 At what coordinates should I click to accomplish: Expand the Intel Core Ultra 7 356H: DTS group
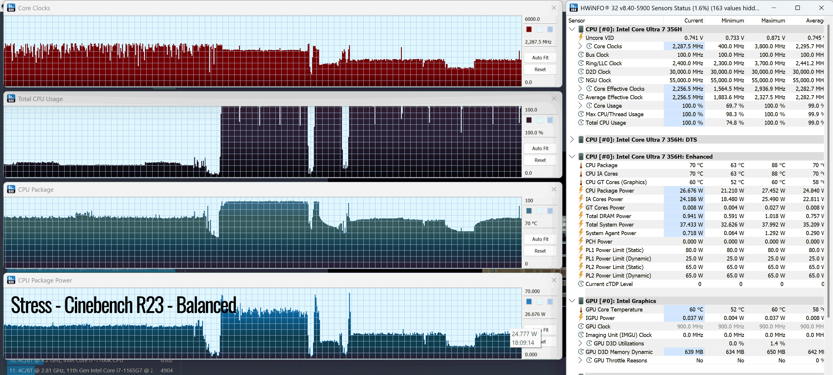coord(572,139)
